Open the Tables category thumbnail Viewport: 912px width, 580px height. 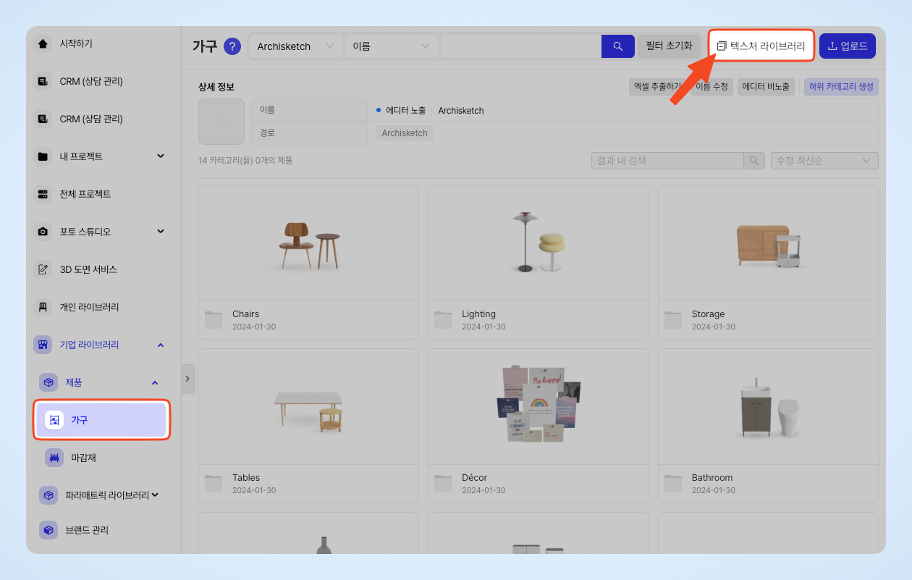[x=309, y=407]
